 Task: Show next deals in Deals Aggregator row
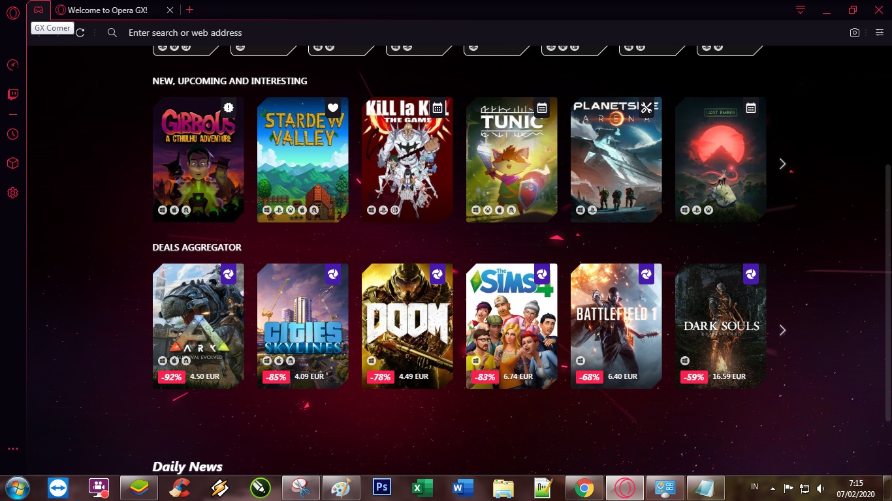coord(782,330)
